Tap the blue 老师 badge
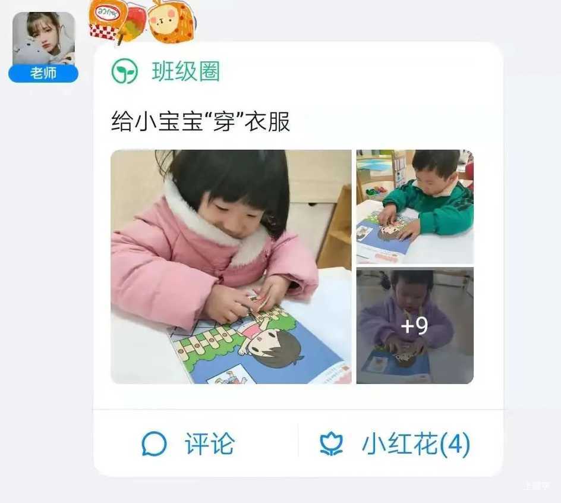The width and height of the screenshot is (561, 503). click(x=43, y=73)
